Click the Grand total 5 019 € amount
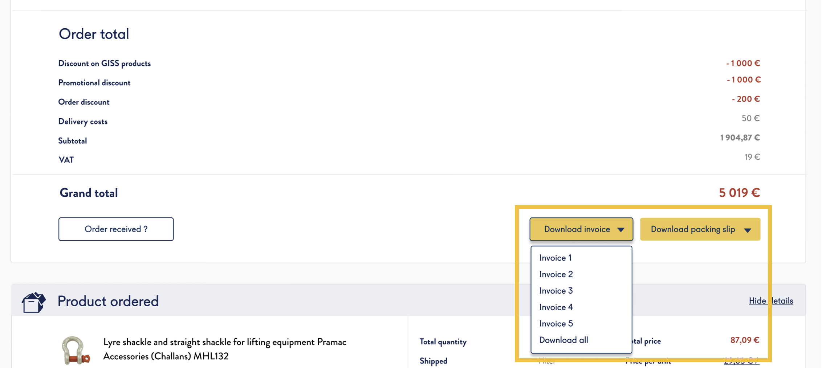 739,193
